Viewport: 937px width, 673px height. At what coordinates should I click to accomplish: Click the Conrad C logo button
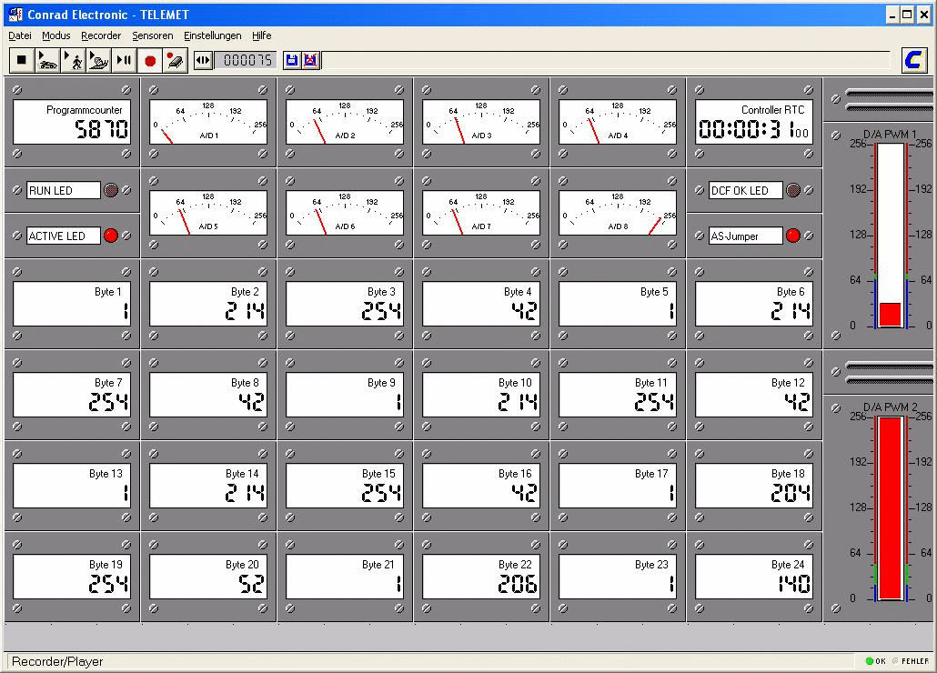913,60
